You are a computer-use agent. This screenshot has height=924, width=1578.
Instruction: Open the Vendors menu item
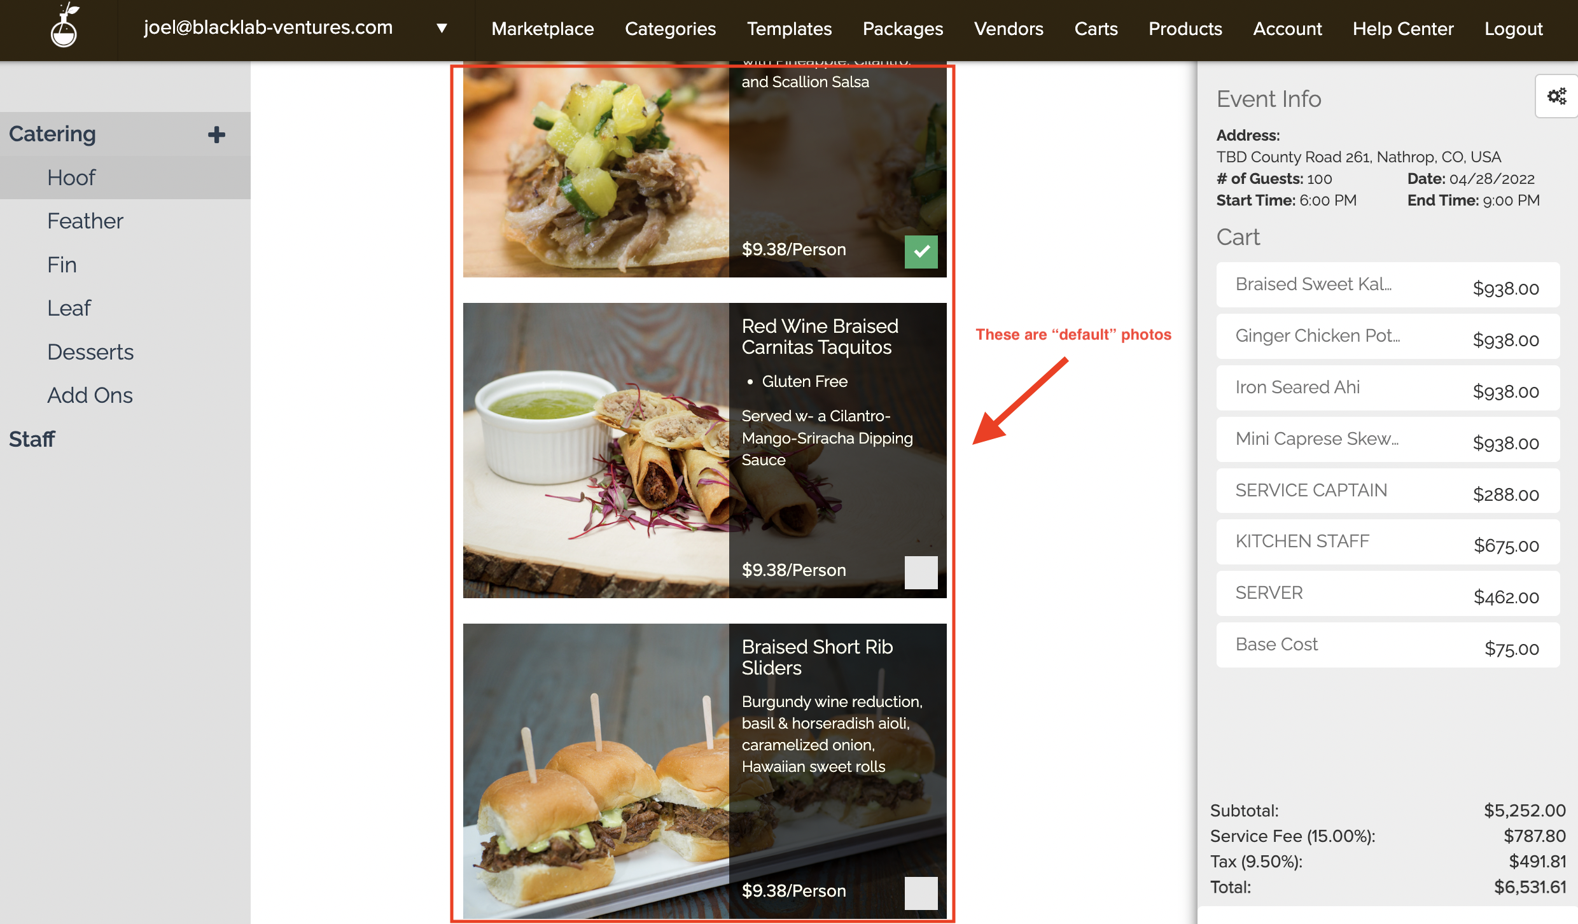click(1008, 29)
